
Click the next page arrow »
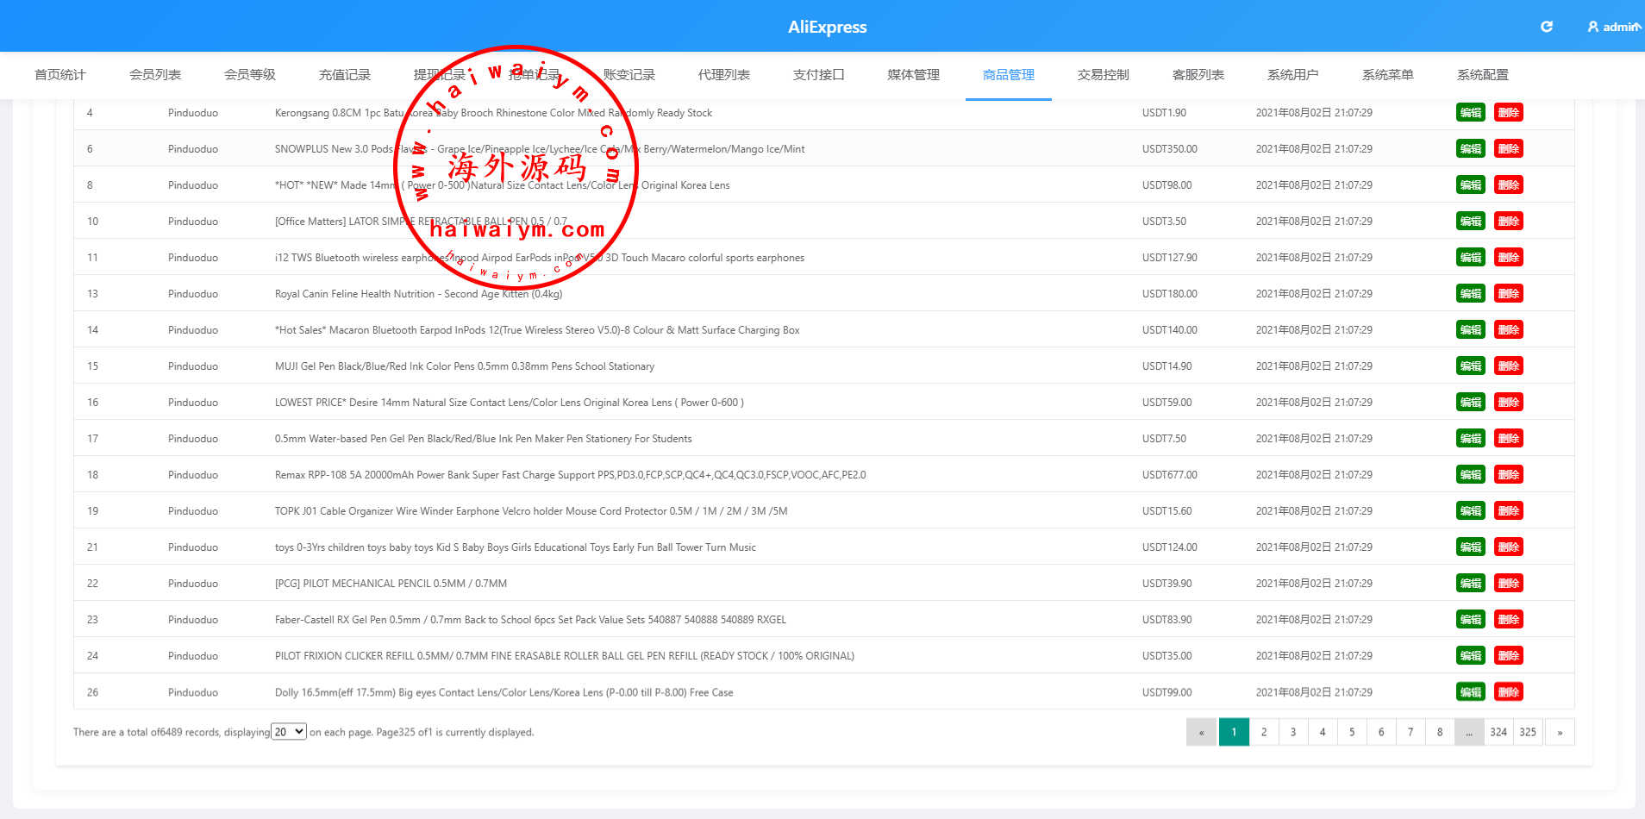1560,732
